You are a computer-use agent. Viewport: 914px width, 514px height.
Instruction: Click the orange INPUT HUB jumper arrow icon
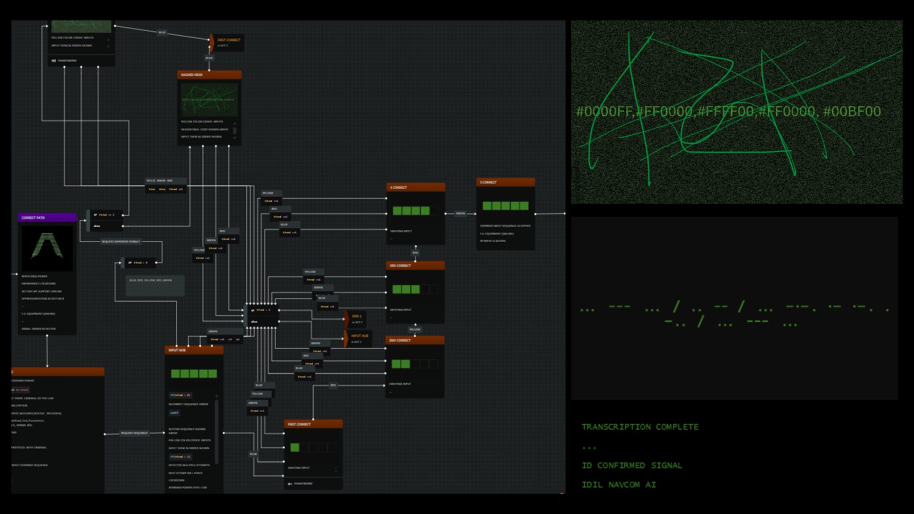pyautogui.click(x=346, y=339)
